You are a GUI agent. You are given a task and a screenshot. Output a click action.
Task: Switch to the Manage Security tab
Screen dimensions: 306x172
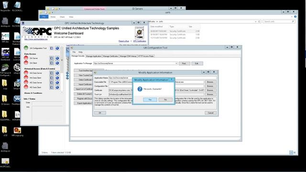(x=78, y=56)
